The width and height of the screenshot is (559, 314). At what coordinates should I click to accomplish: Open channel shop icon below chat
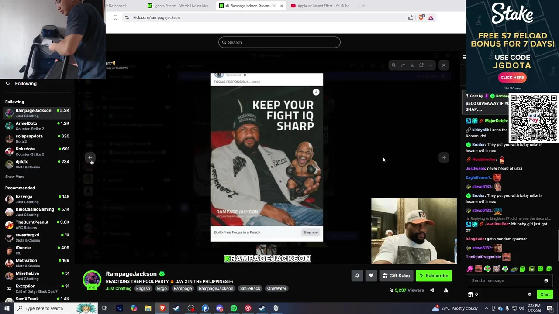tap(470, 294)
